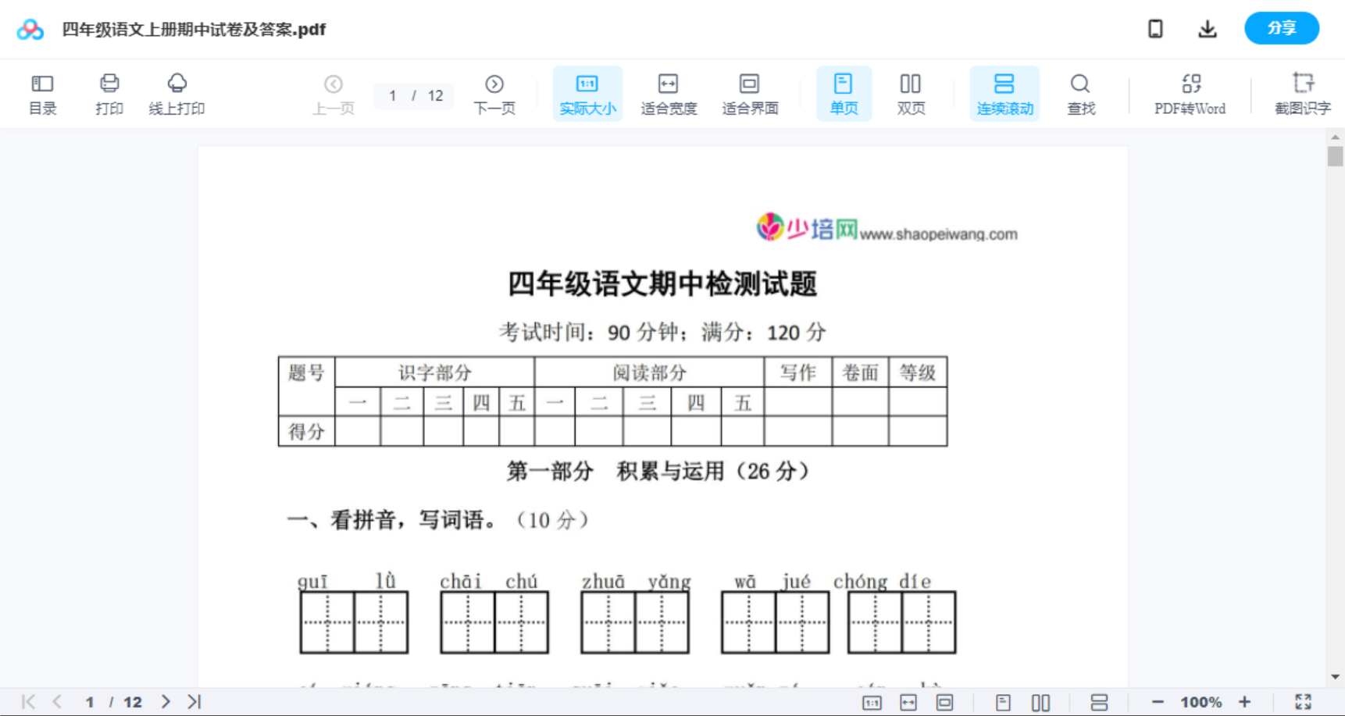Click the 分享 share button
Image resolution: width=1345 pixels, height=716 pixels.
pyautogui.click(x=1281, y=28)
